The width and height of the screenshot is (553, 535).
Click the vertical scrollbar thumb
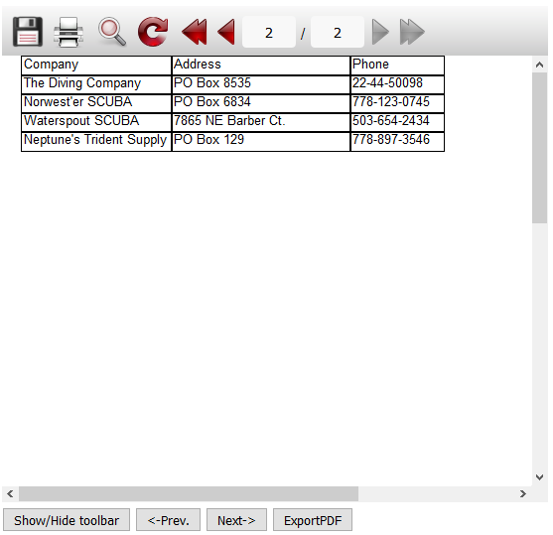539,148
